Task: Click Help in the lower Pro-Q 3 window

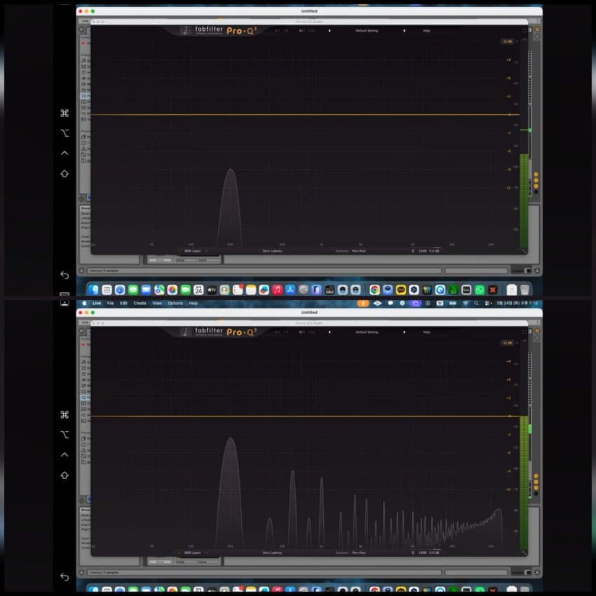Action: point(426,332)
